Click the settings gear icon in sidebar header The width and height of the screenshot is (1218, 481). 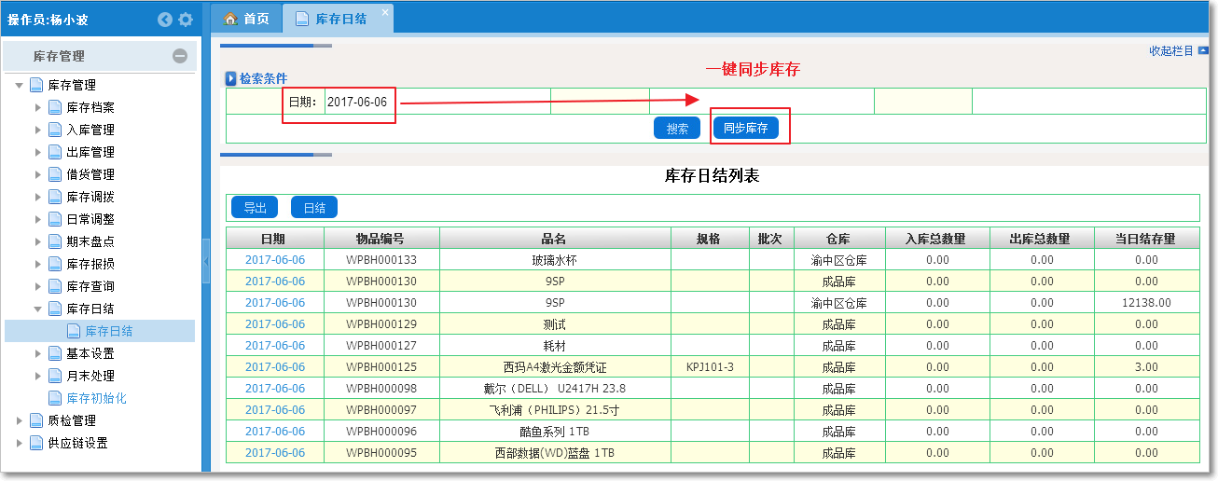pos(186,20)
